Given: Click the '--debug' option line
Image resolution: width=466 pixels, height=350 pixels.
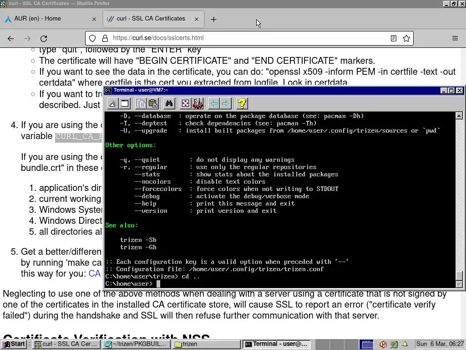Looking at the screenshot, I should coord(222,196).
